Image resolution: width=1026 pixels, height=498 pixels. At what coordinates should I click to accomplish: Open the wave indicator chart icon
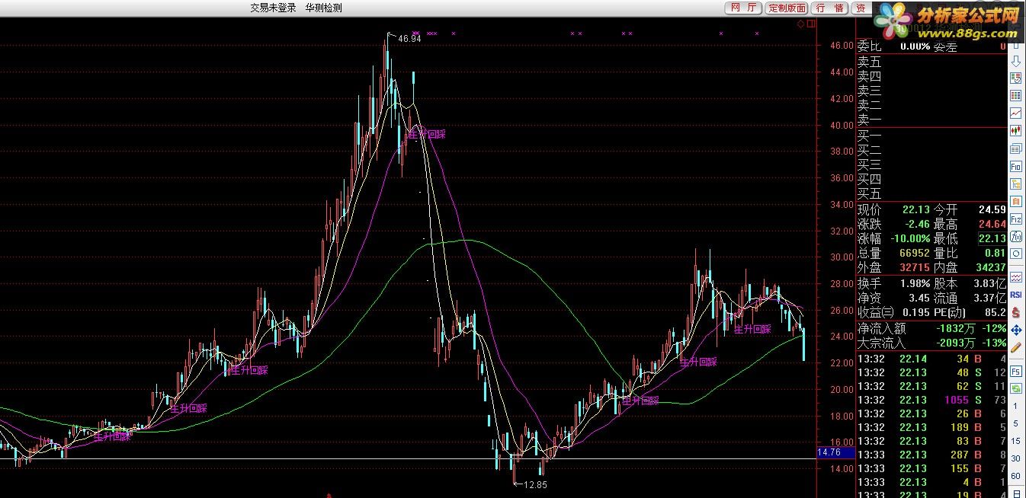pos(1016,278)
